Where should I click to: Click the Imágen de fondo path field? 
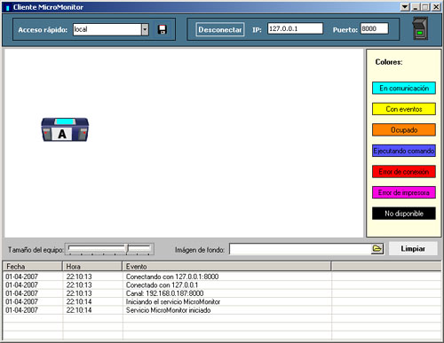[300, 249]
